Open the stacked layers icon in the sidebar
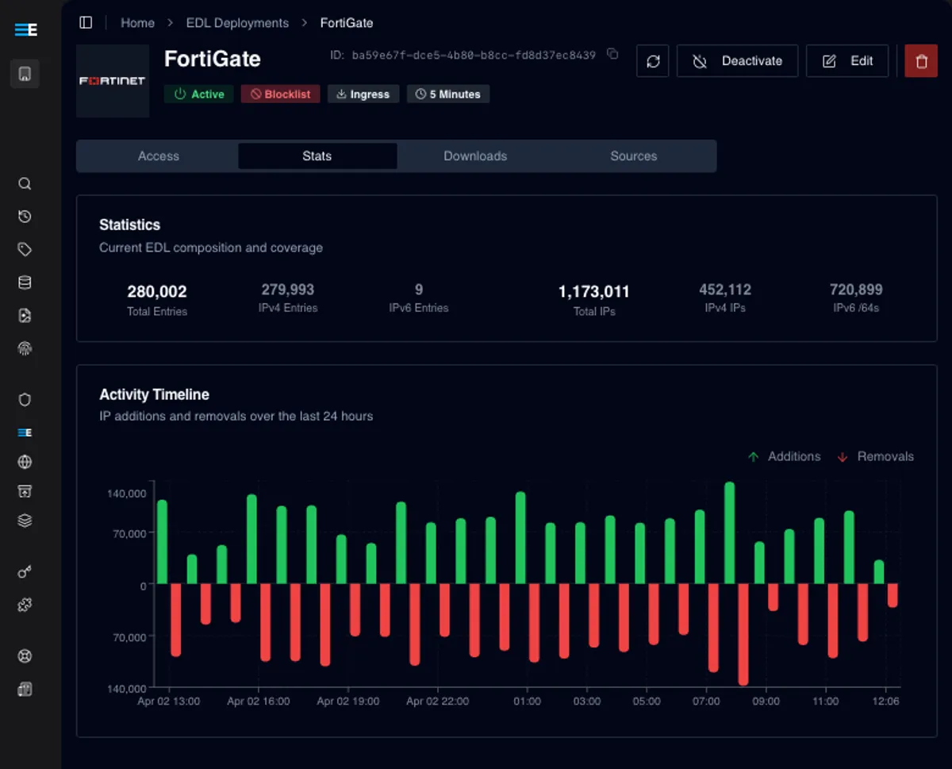The image size is (952, 769). (25, 520)
